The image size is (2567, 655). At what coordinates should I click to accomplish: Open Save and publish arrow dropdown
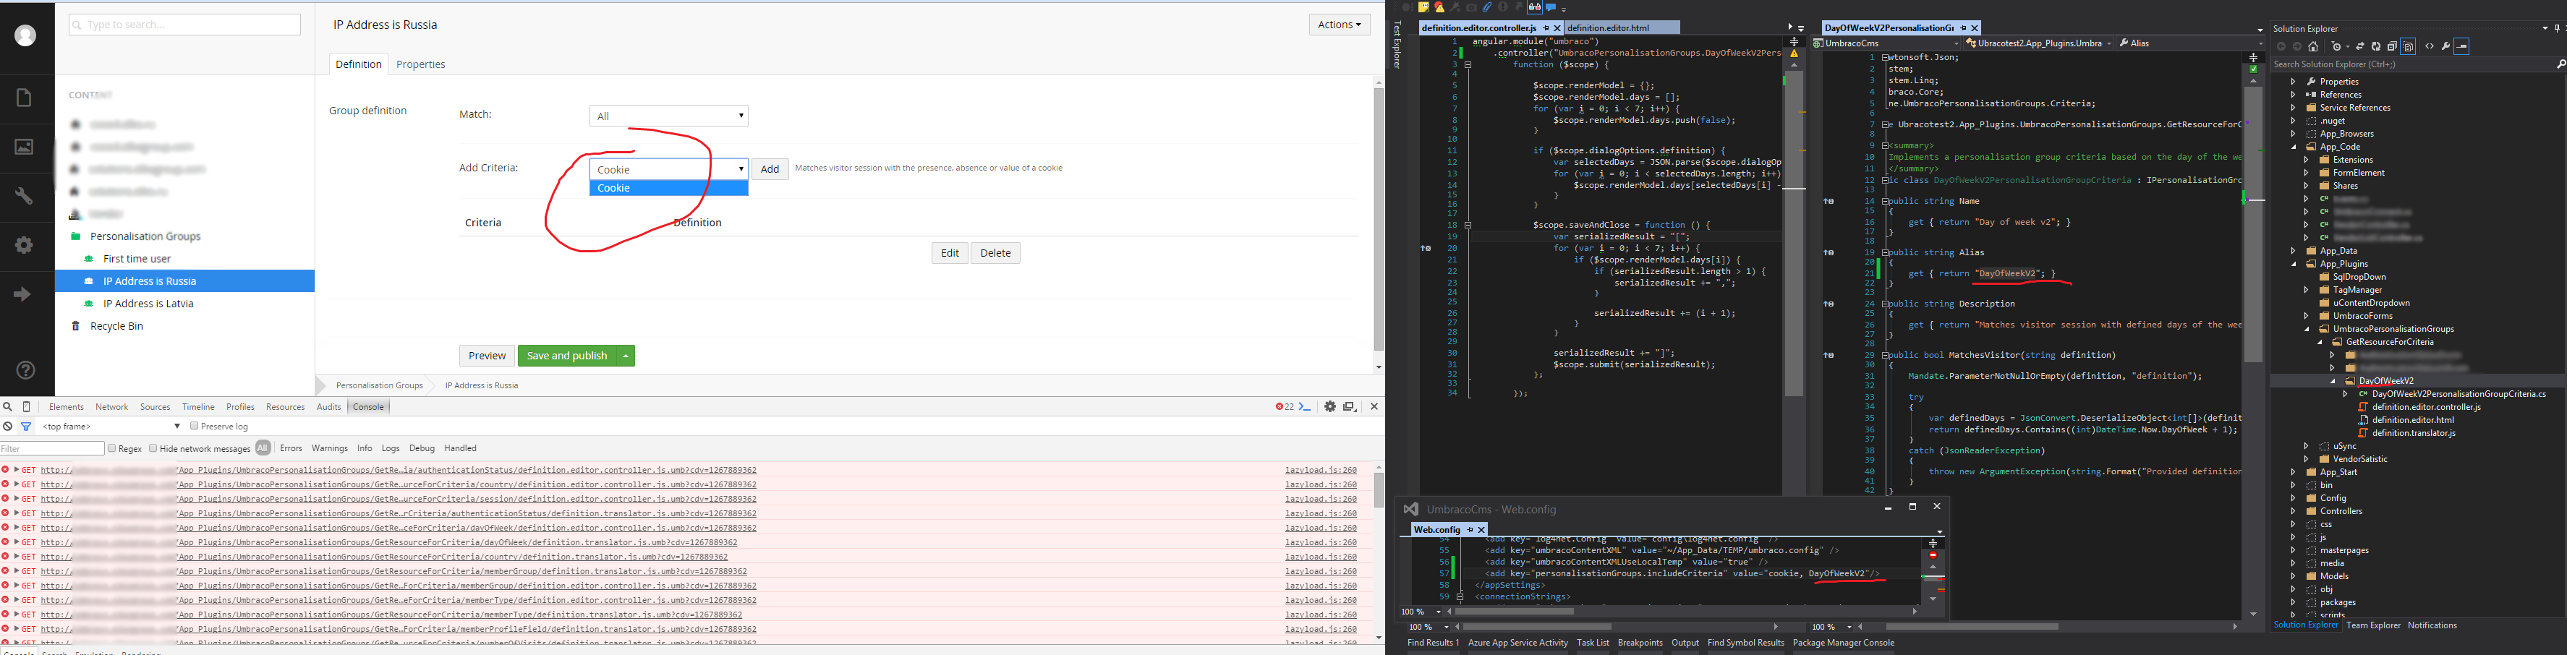click(x=626, y=356)
